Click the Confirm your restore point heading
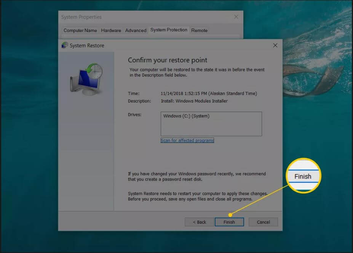Viewport: 353px width, 253px height. (168, 60)
